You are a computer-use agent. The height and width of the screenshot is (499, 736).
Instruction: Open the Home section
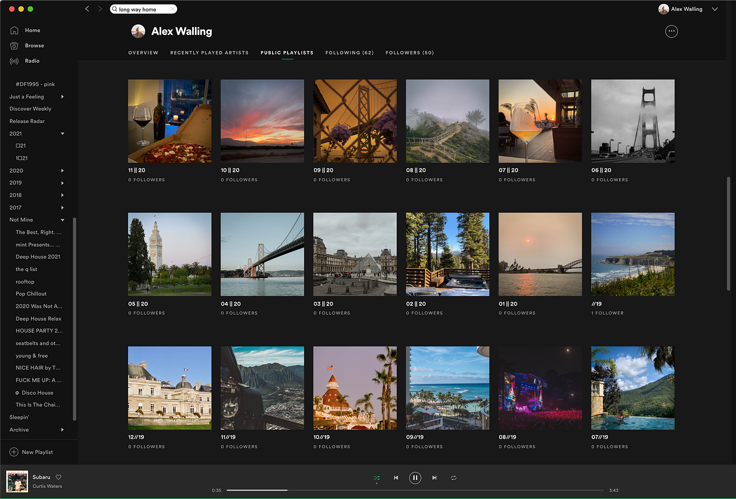point(32,30)
